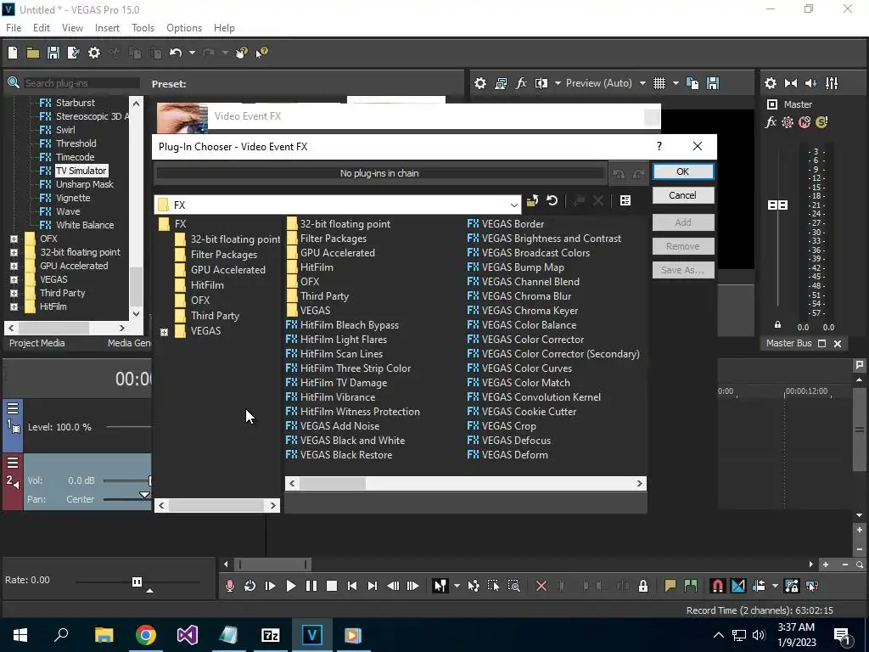This screenshot has width=869, height=652.
Task: Expand the OFX folder in plug-in tree
Action: pos(14,239)
